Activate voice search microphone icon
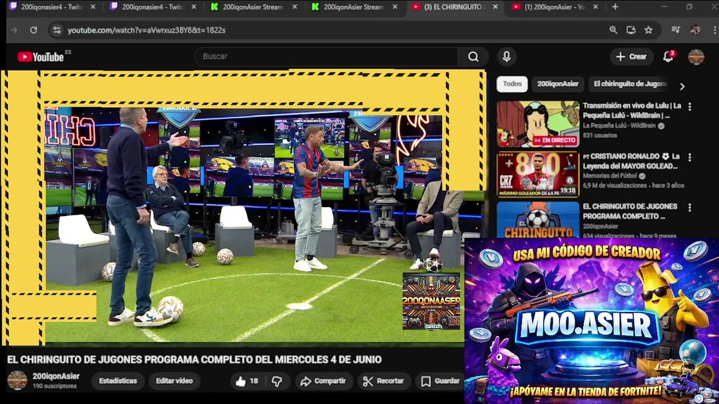The image size is (719, 404). 506,57
